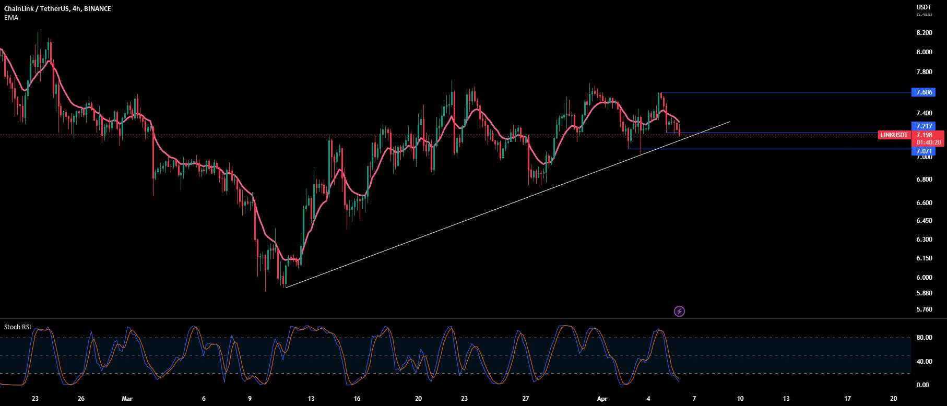Click the 23 date left of 26
The image size is (947, 406).
pos(35,399)
